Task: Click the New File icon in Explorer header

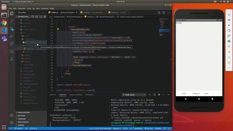Action: click(32, 17)
